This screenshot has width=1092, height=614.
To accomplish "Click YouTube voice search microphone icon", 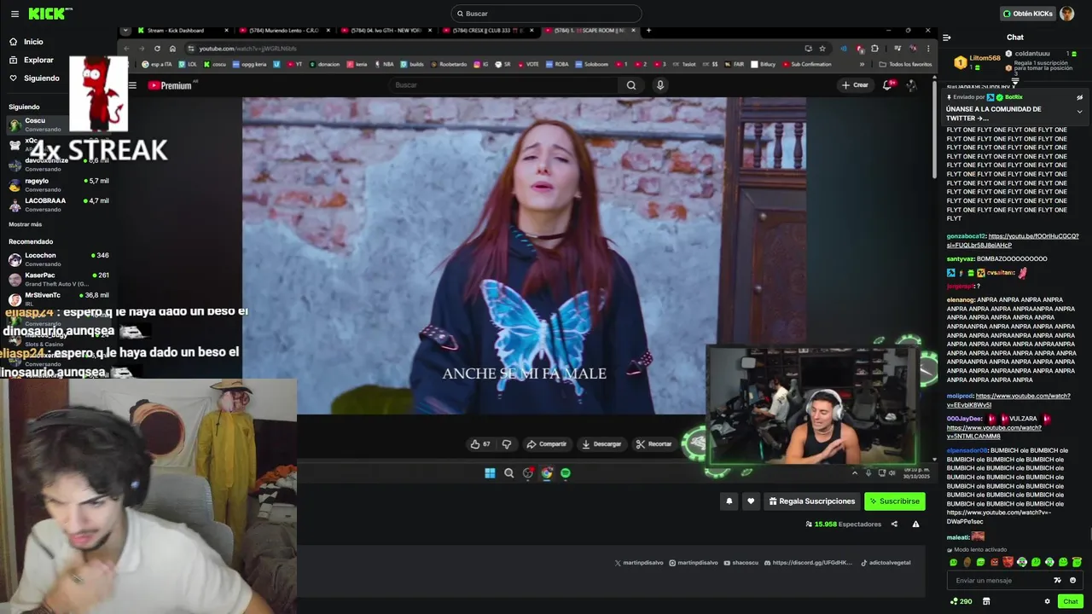I will [659, 85].
